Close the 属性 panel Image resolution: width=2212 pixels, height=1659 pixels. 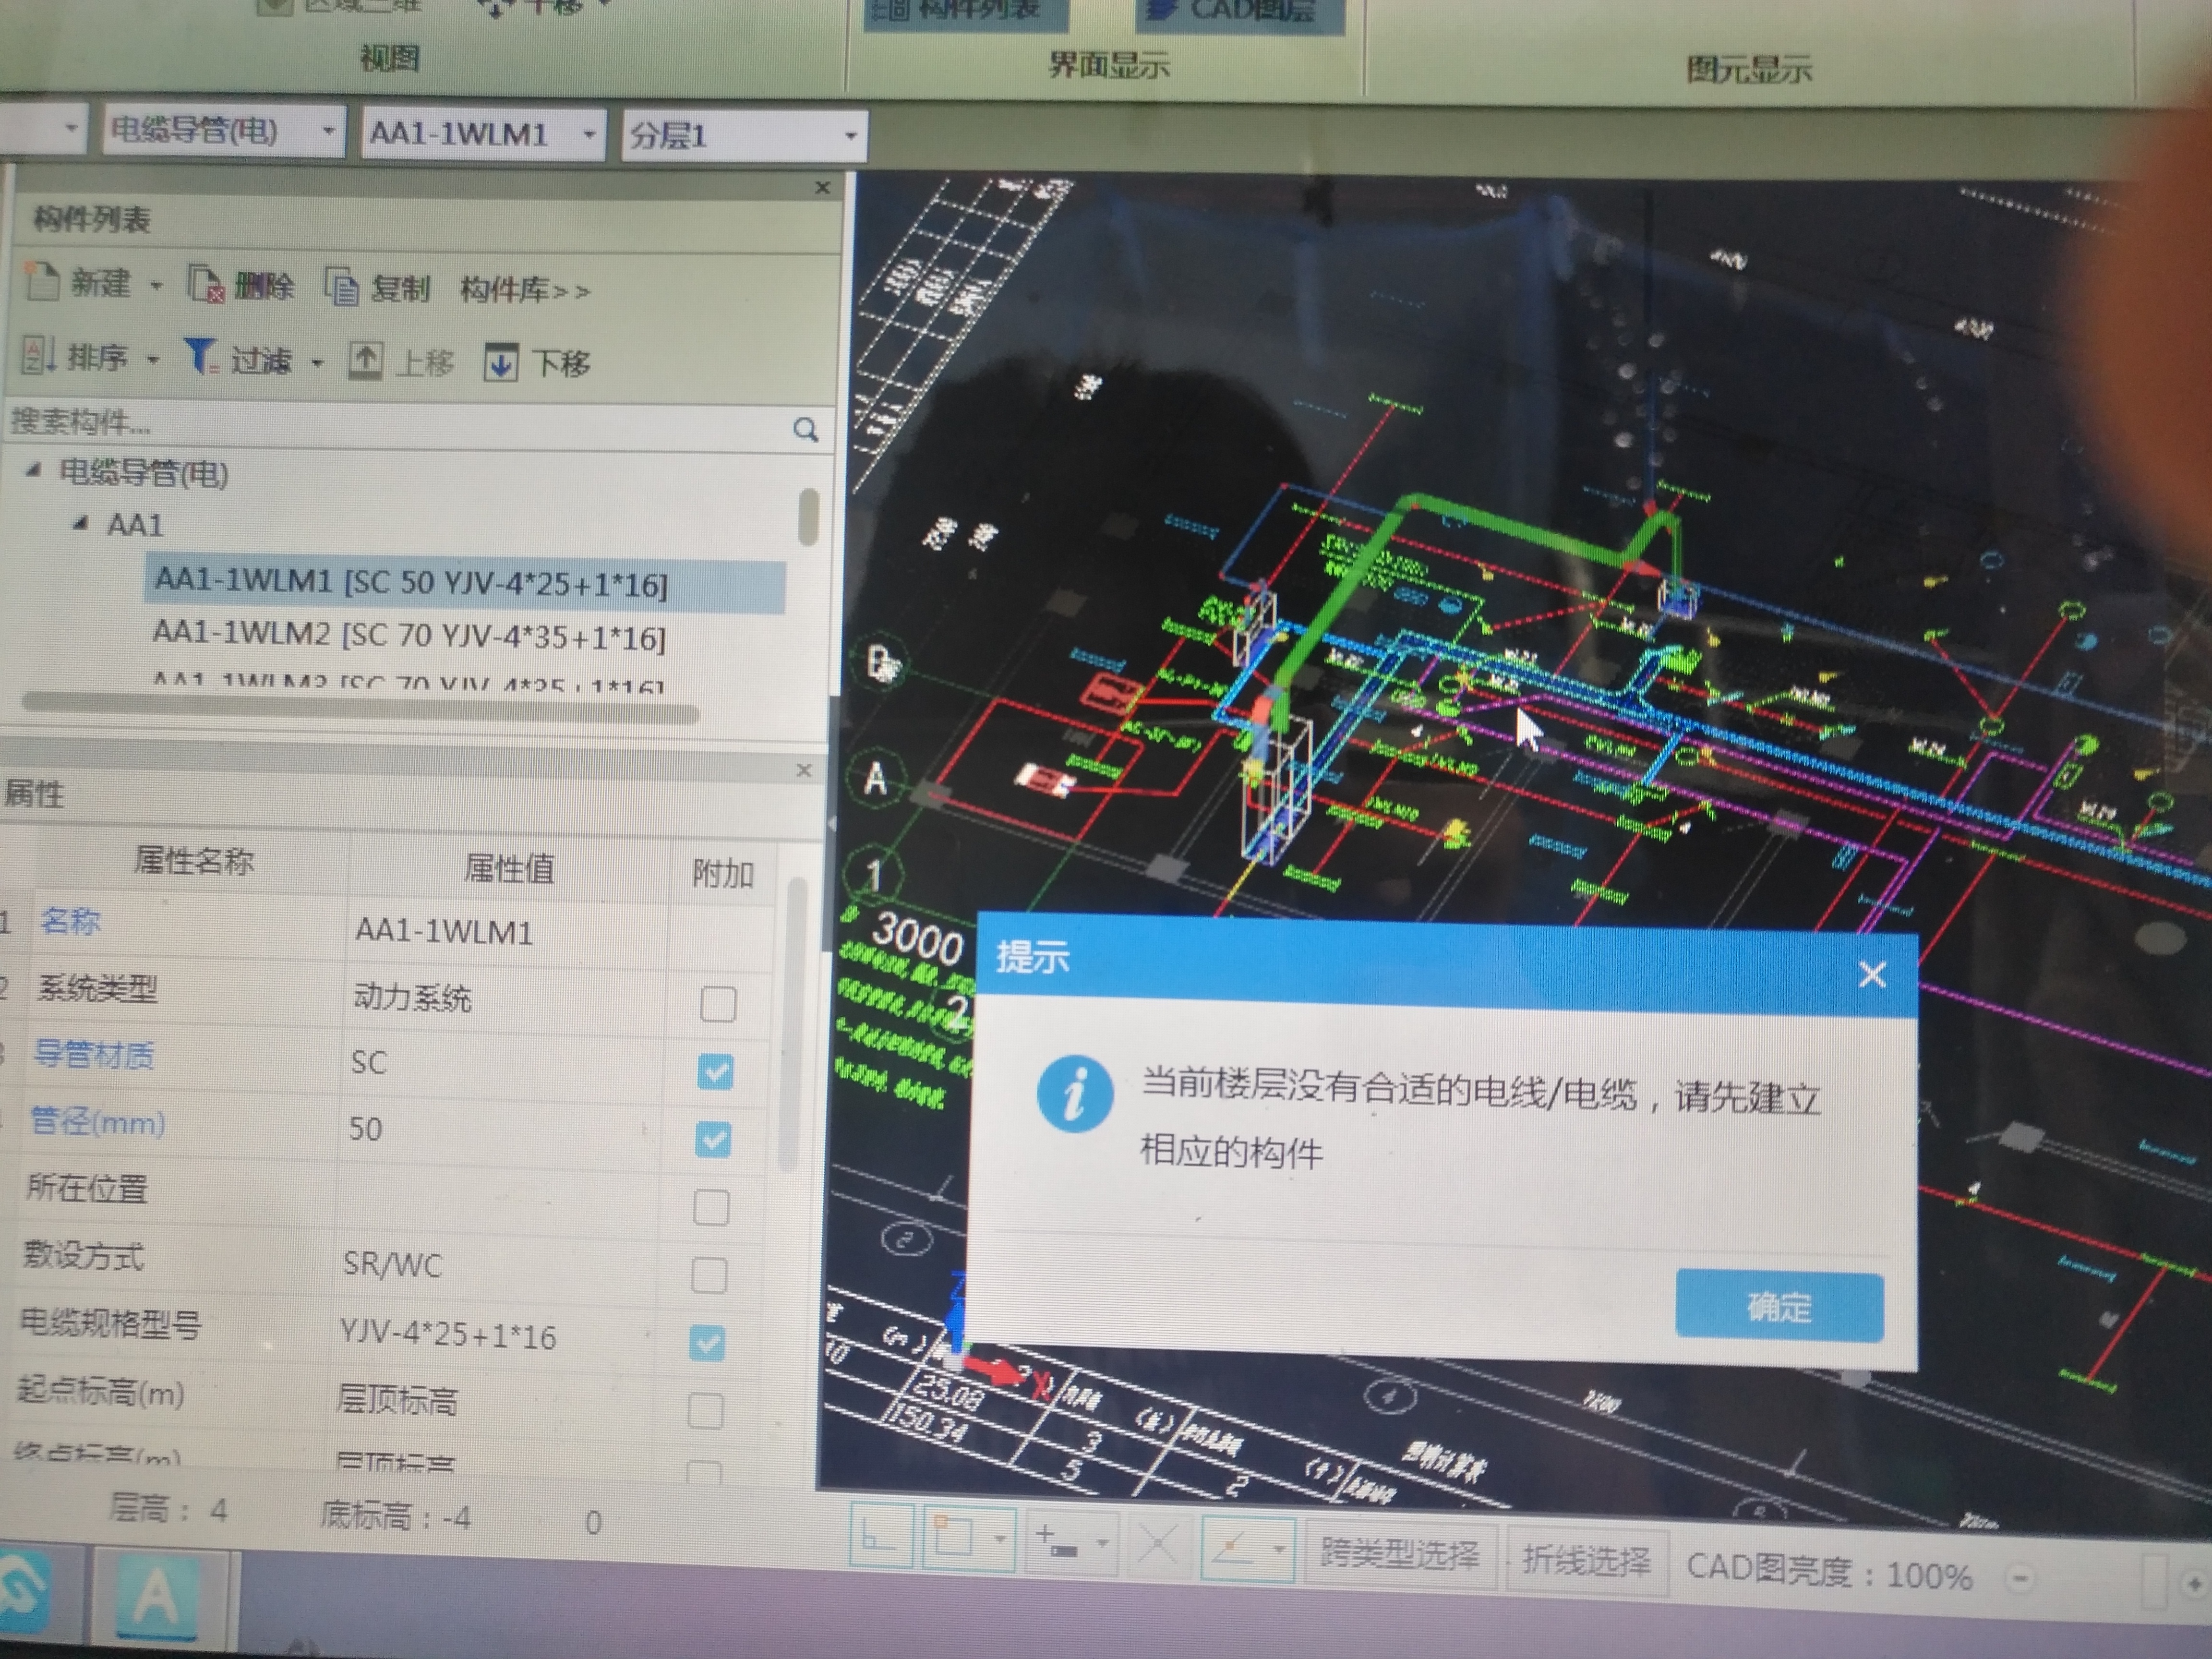point(804,770)
